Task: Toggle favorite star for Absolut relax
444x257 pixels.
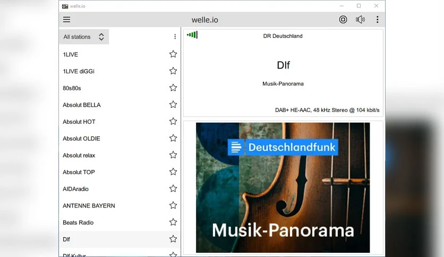Action: click(173, 155)
